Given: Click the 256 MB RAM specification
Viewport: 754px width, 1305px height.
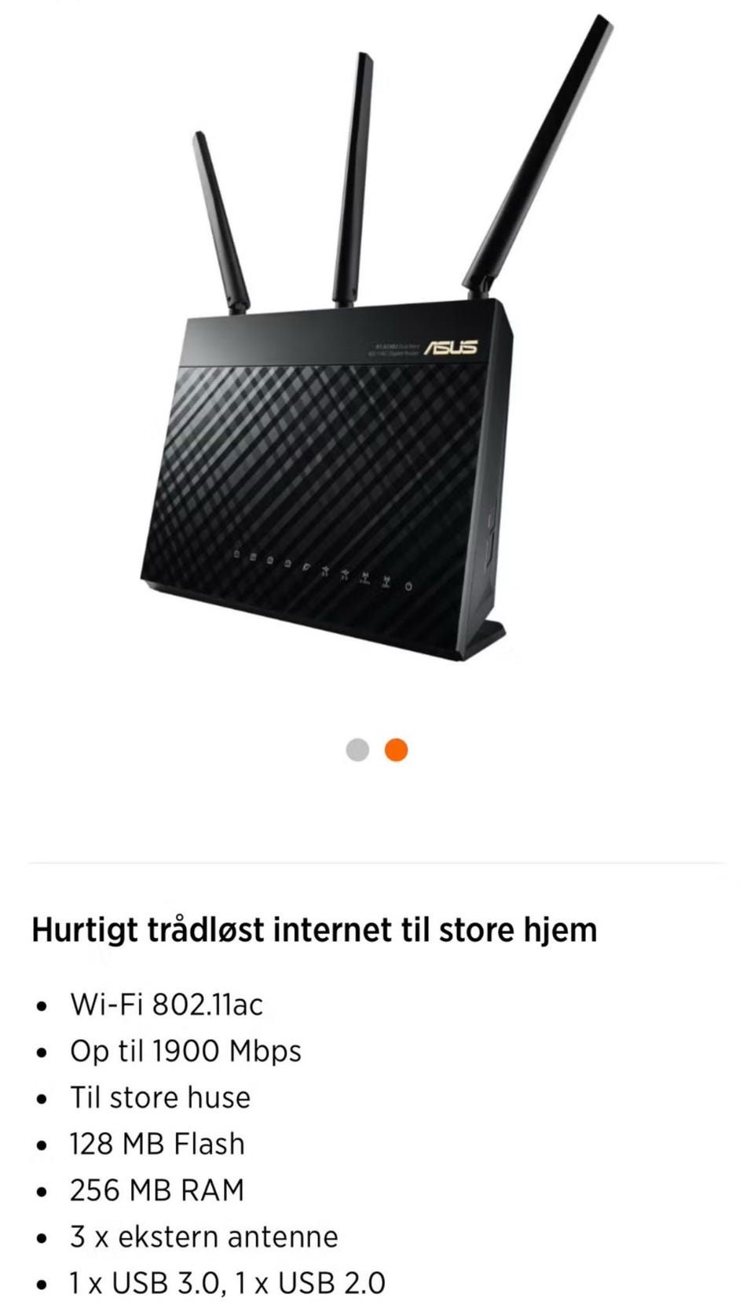Looking at the screenshot, I should [x=157, y=1189].
